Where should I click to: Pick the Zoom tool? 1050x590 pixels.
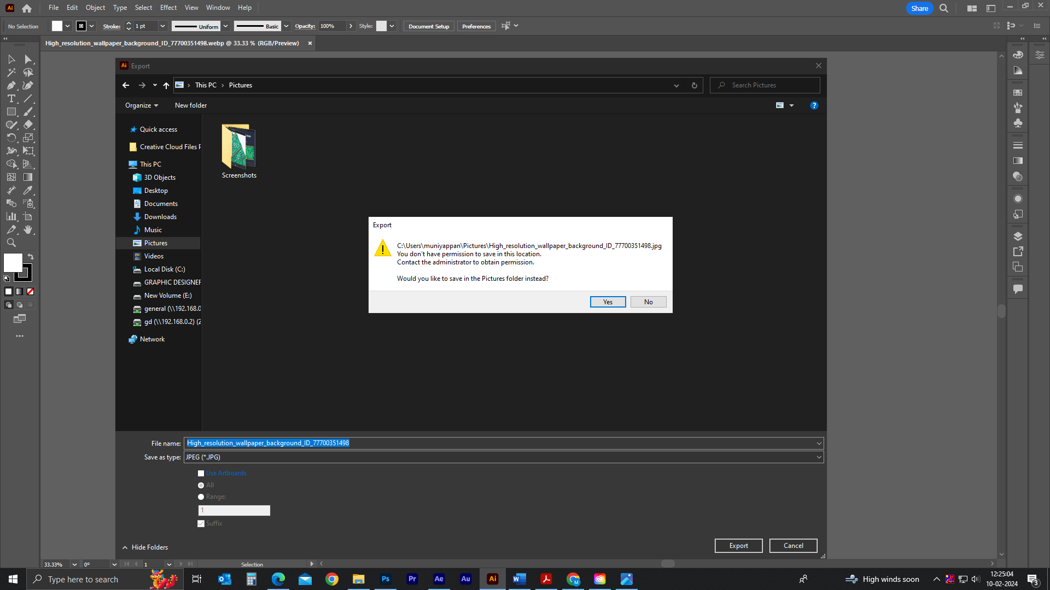pos(11,243)
